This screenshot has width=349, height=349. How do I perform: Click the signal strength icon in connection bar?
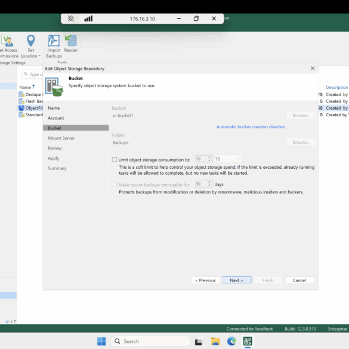pos(88,18)
